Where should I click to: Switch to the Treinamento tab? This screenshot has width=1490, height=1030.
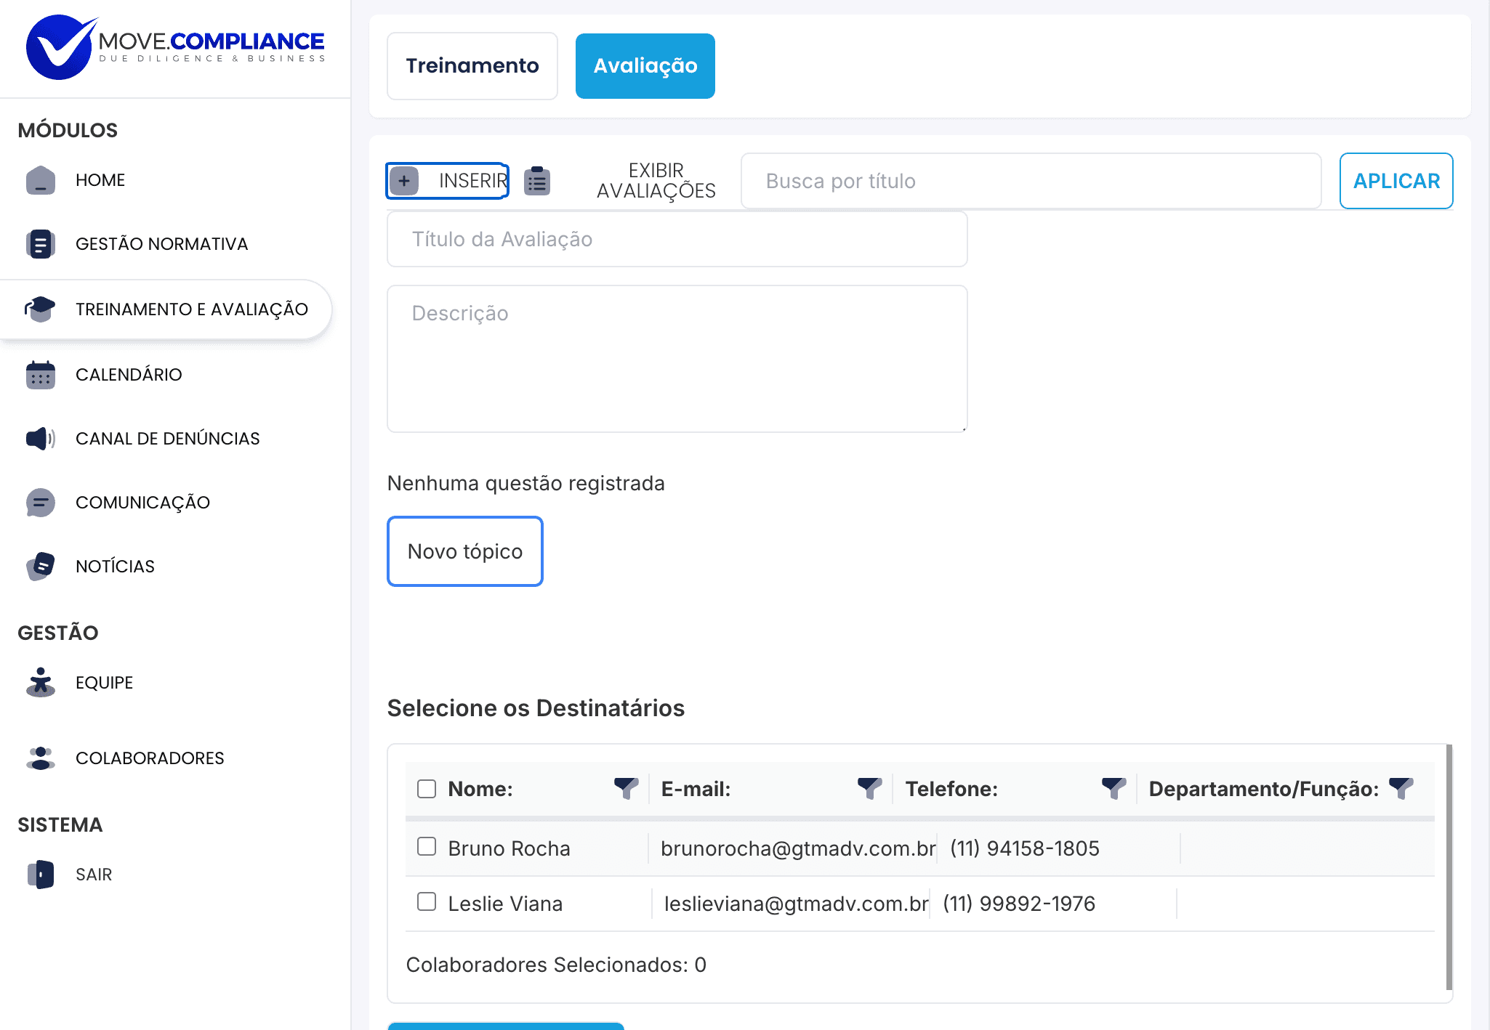(472, 66)
